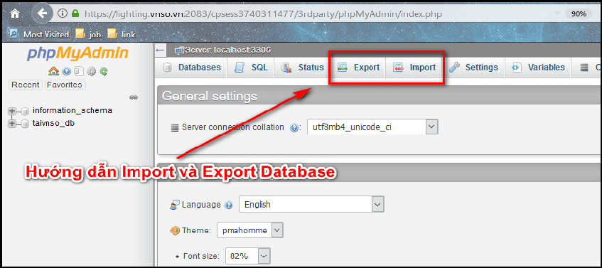Click site information circle icon in address bar
Viewport: 602px width, 268px height.
(x=63, y=14)
